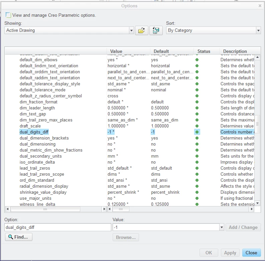
Task: Click the Option input field
Action: (57, 227)
